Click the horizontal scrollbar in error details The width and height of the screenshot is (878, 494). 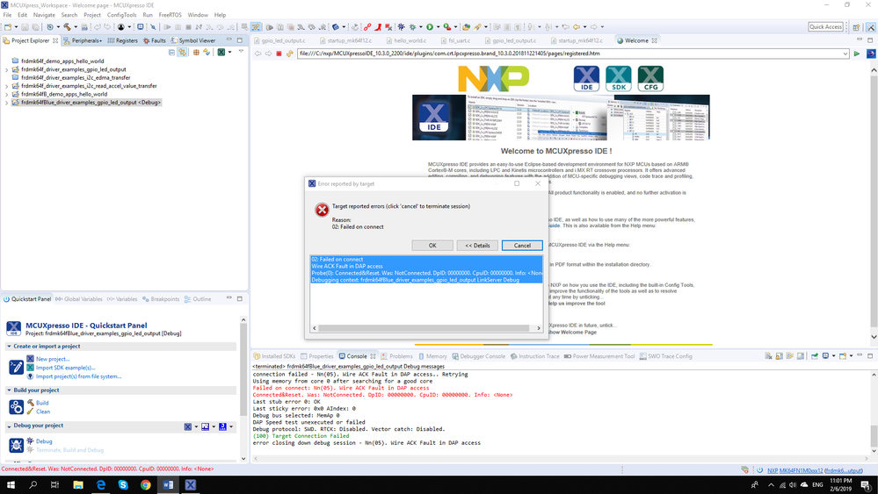click(424, 328)
